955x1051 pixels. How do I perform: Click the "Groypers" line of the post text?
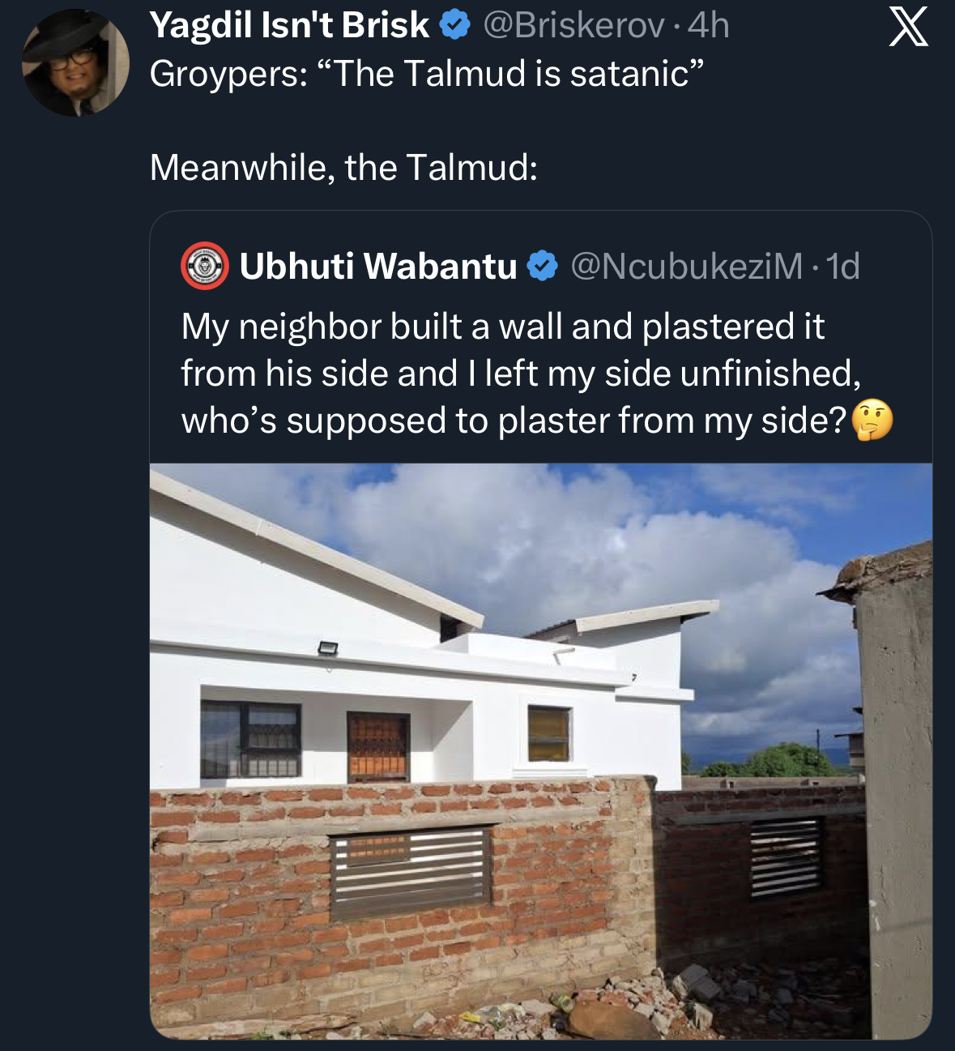[426, 74]
